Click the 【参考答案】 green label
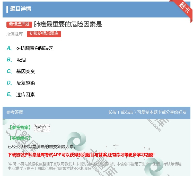Image resolution: width=193 pixels, height=176 pixels. click(20, 128)
